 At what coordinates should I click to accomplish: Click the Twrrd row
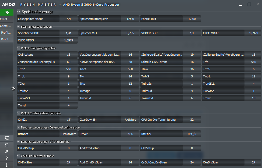point(47,105)
